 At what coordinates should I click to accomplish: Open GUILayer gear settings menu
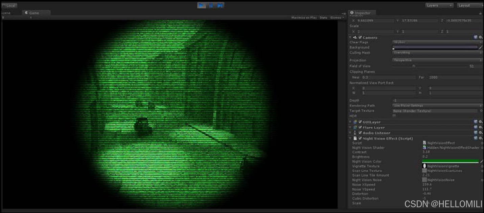point(481,122)
